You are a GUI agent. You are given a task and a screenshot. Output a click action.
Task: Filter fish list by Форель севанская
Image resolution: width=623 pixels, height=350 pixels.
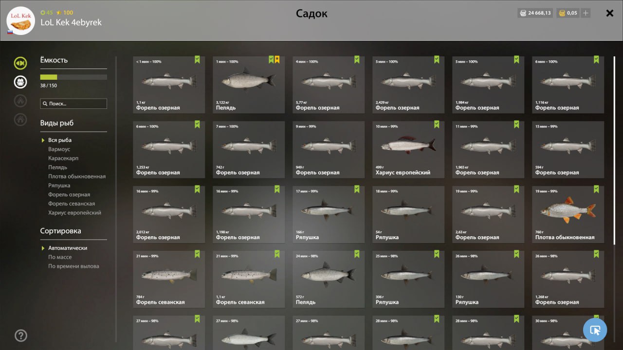click(72, 204)
